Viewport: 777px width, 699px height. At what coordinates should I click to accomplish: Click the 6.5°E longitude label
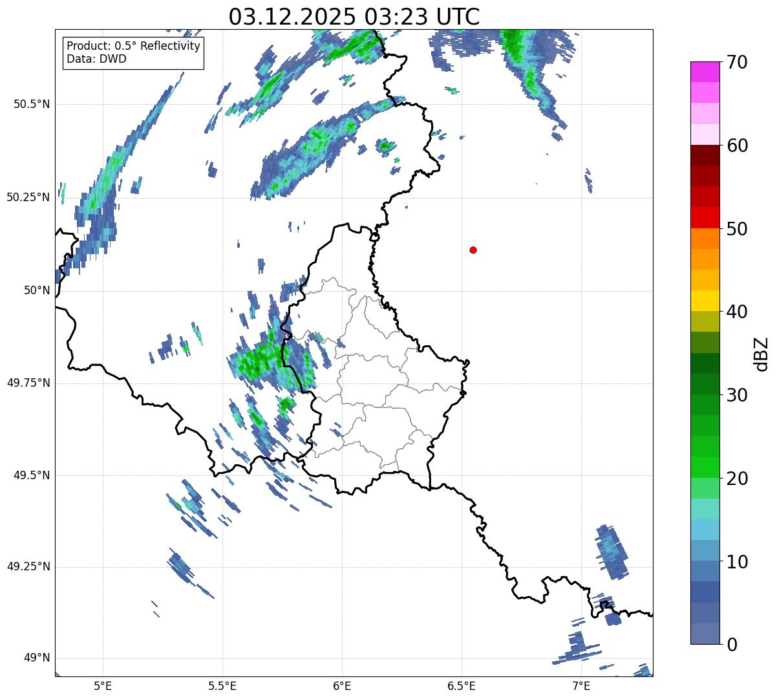(x=462, y=685)
